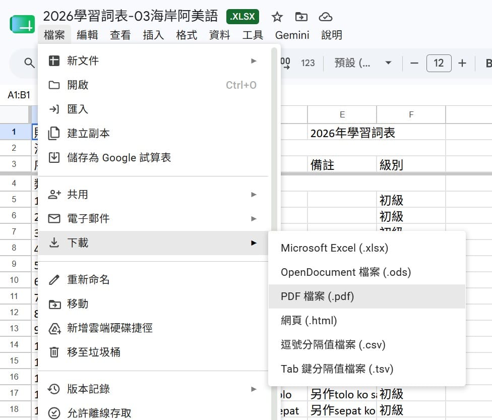Check the cloud save status icon

pyautogui.click(x=325, y=17)
